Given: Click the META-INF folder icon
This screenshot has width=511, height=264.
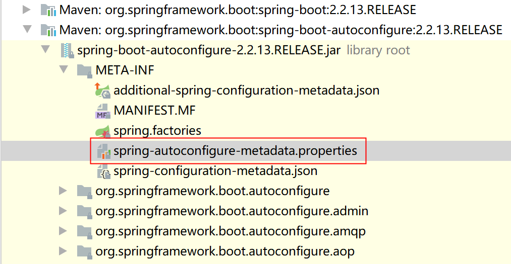Looking at the screenshot, I should 84,70.
